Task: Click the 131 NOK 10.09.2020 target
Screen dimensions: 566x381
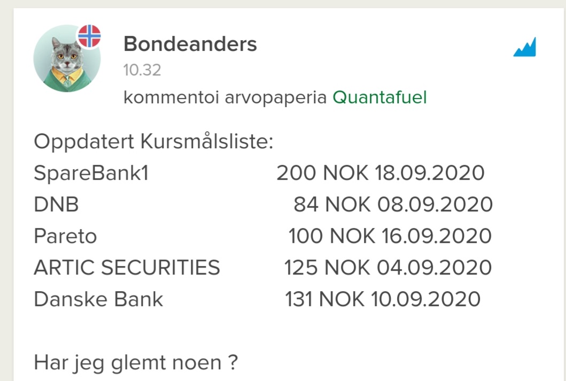Action: pyautogui.click(x=382, y=299)
